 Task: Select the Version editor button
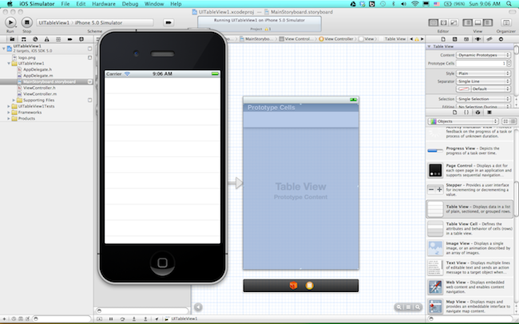click(454, 22)
